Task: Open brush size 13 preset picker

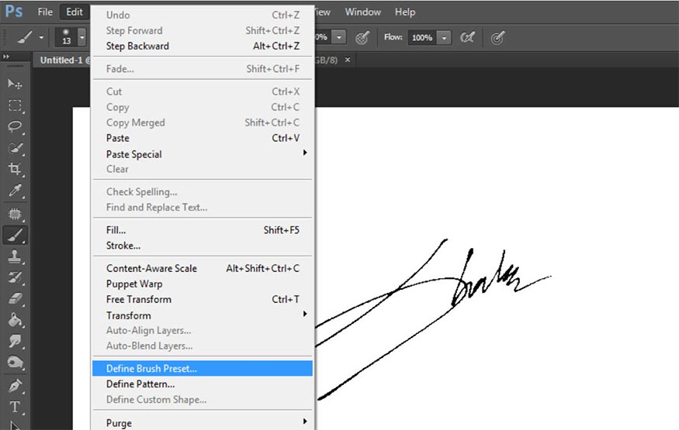Action: pyautogui.click(x=71, y=37)
